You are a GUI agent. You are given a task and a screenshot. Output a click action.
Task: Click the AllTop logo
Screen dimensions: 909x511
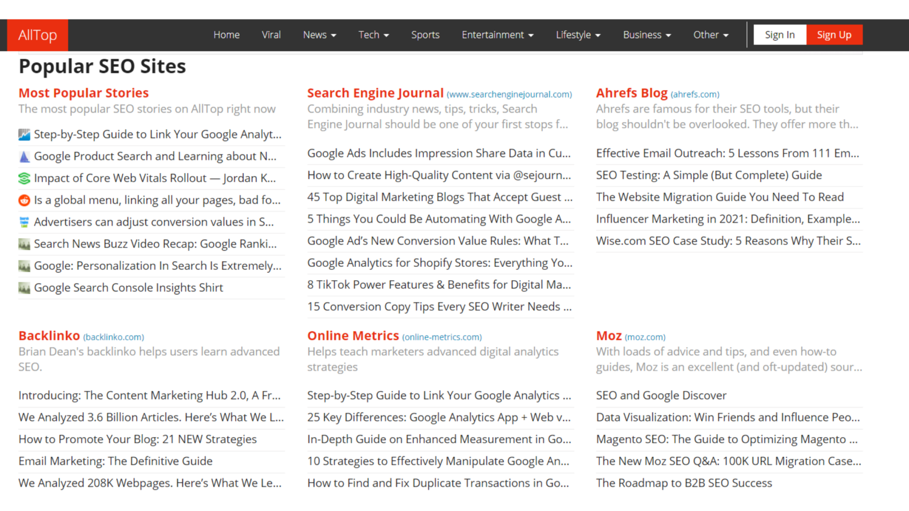click(x=37, y=35)
